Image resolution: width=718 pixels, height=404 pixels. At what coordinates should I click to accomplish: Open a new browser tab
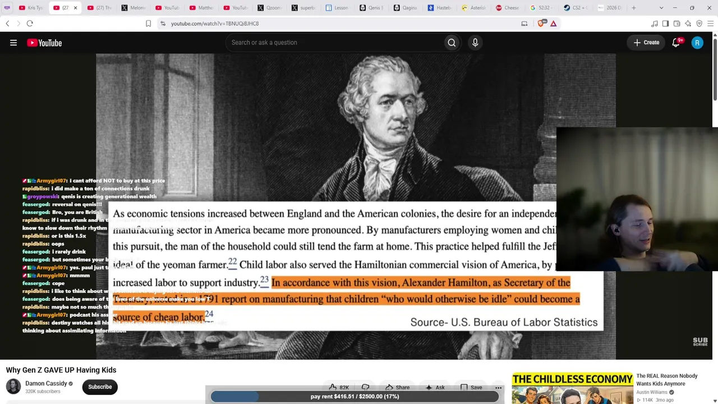[634, 8]
